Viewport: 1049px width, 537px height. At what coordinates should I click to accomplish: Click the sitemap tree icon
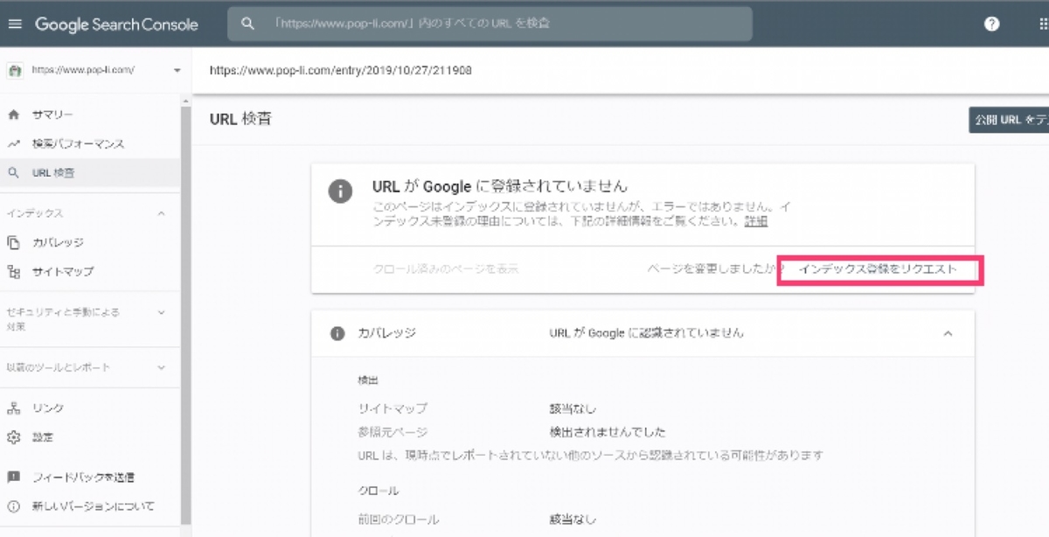tap(13, 271)
